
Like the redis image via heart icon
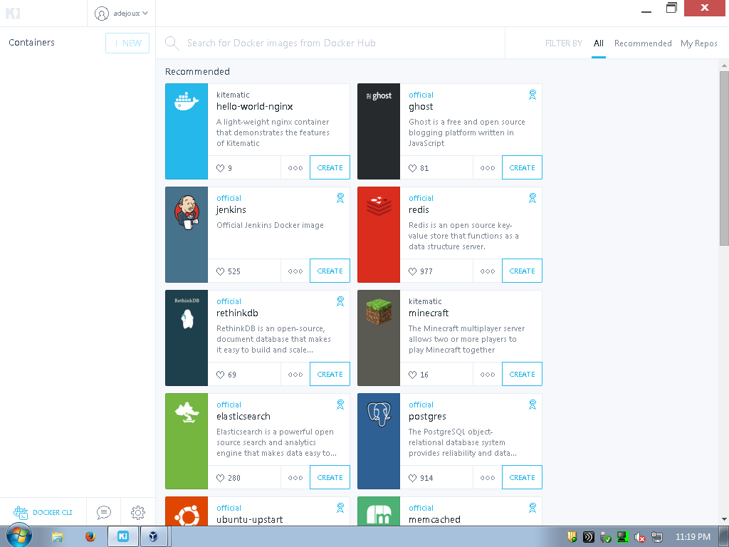[x=412, y=271]
